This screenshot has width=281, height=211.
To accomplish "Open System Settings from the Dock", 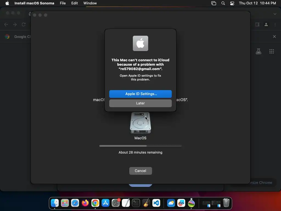I will (116, 203).
